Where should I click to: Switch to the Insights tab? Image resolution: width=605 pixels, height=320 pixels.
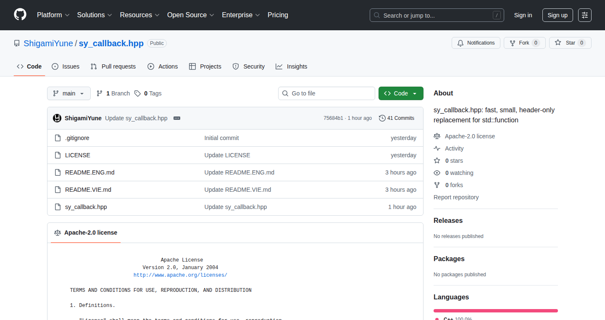coord(292,66)
